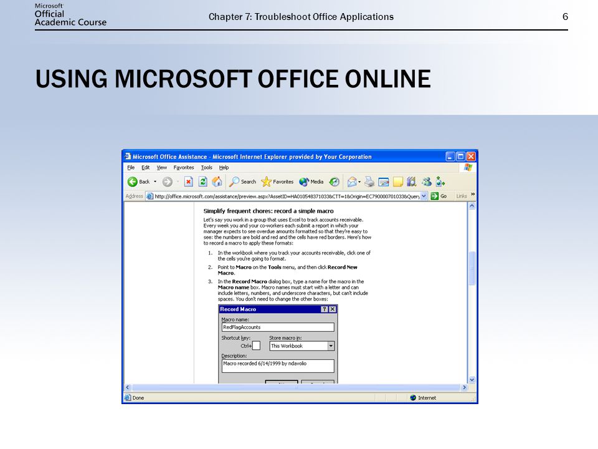
Task: Click the horizontal scrollbar thumb
Action: [x=296, y=387]
